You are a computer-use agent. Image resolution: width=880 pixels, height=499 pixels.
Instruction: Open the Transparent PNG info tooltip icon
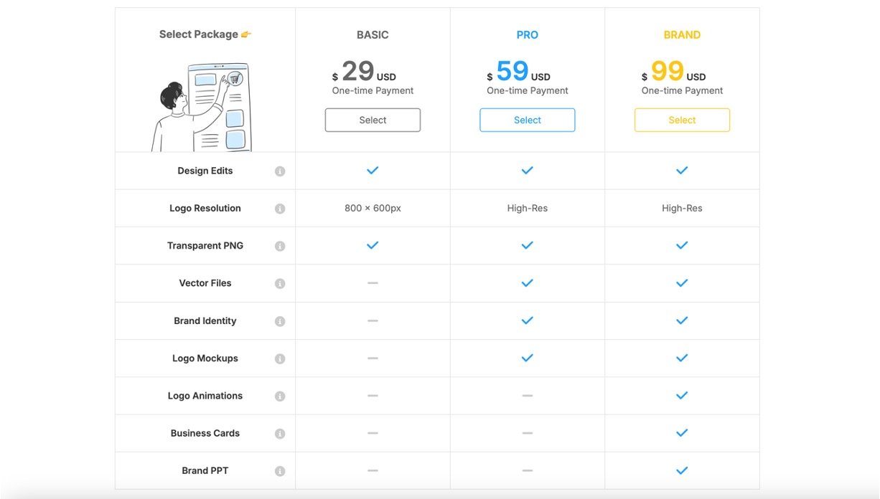click(280, 246)
